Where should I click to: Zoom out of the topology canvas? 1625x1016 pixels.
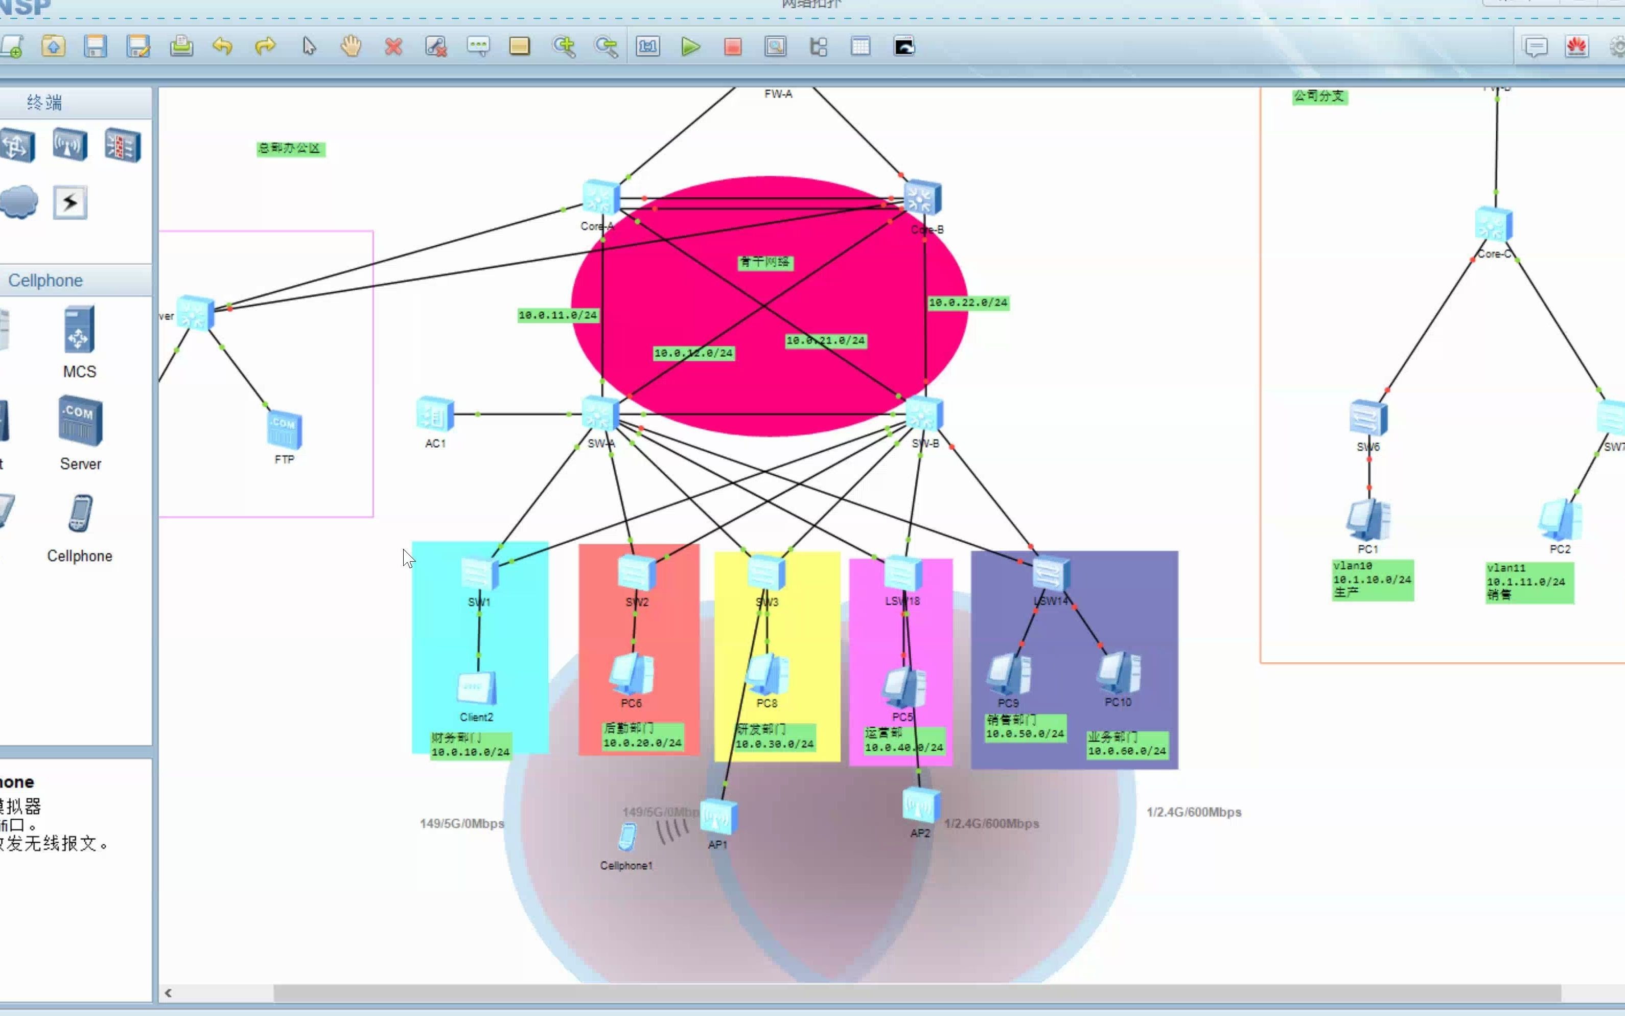point(606,47)
